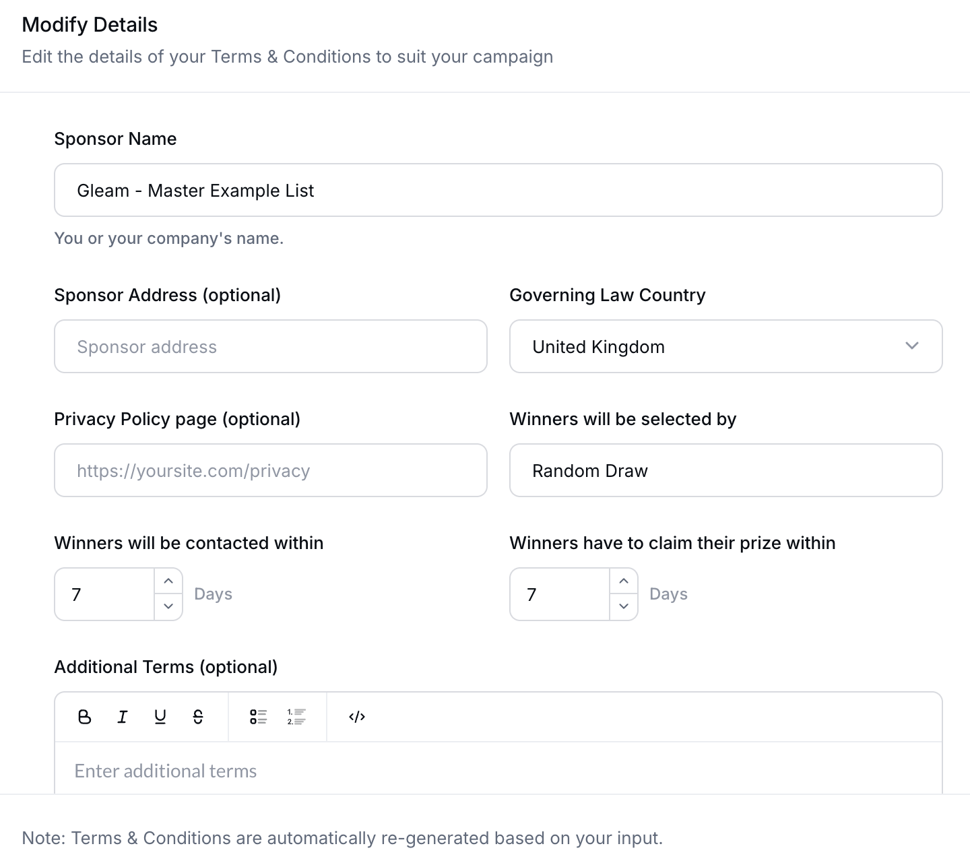This screenshot has width=970, height=865.
Task: Decrease the contacted within days value
Action: (x=168, y=606)
